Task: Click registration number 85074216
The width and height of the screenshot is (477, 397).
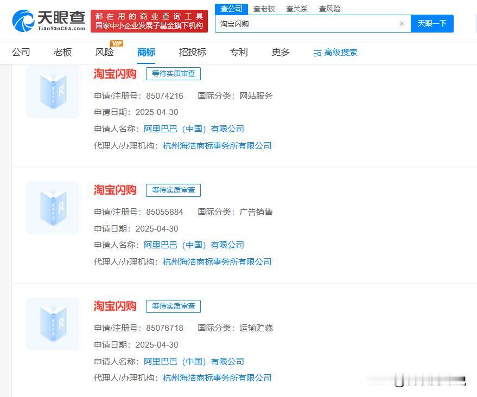Action: click(x=164, y=96)
